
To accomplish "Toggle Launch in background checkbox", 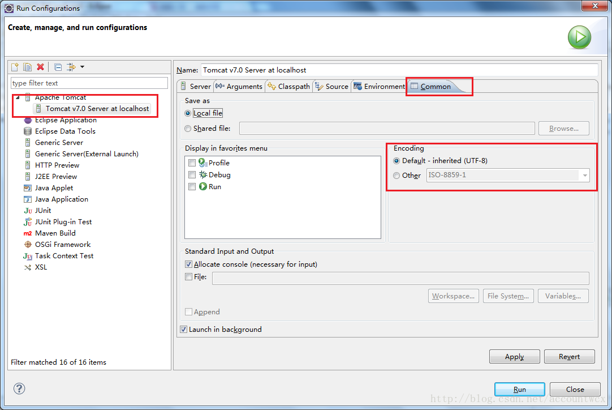I will tap(183, 330).
